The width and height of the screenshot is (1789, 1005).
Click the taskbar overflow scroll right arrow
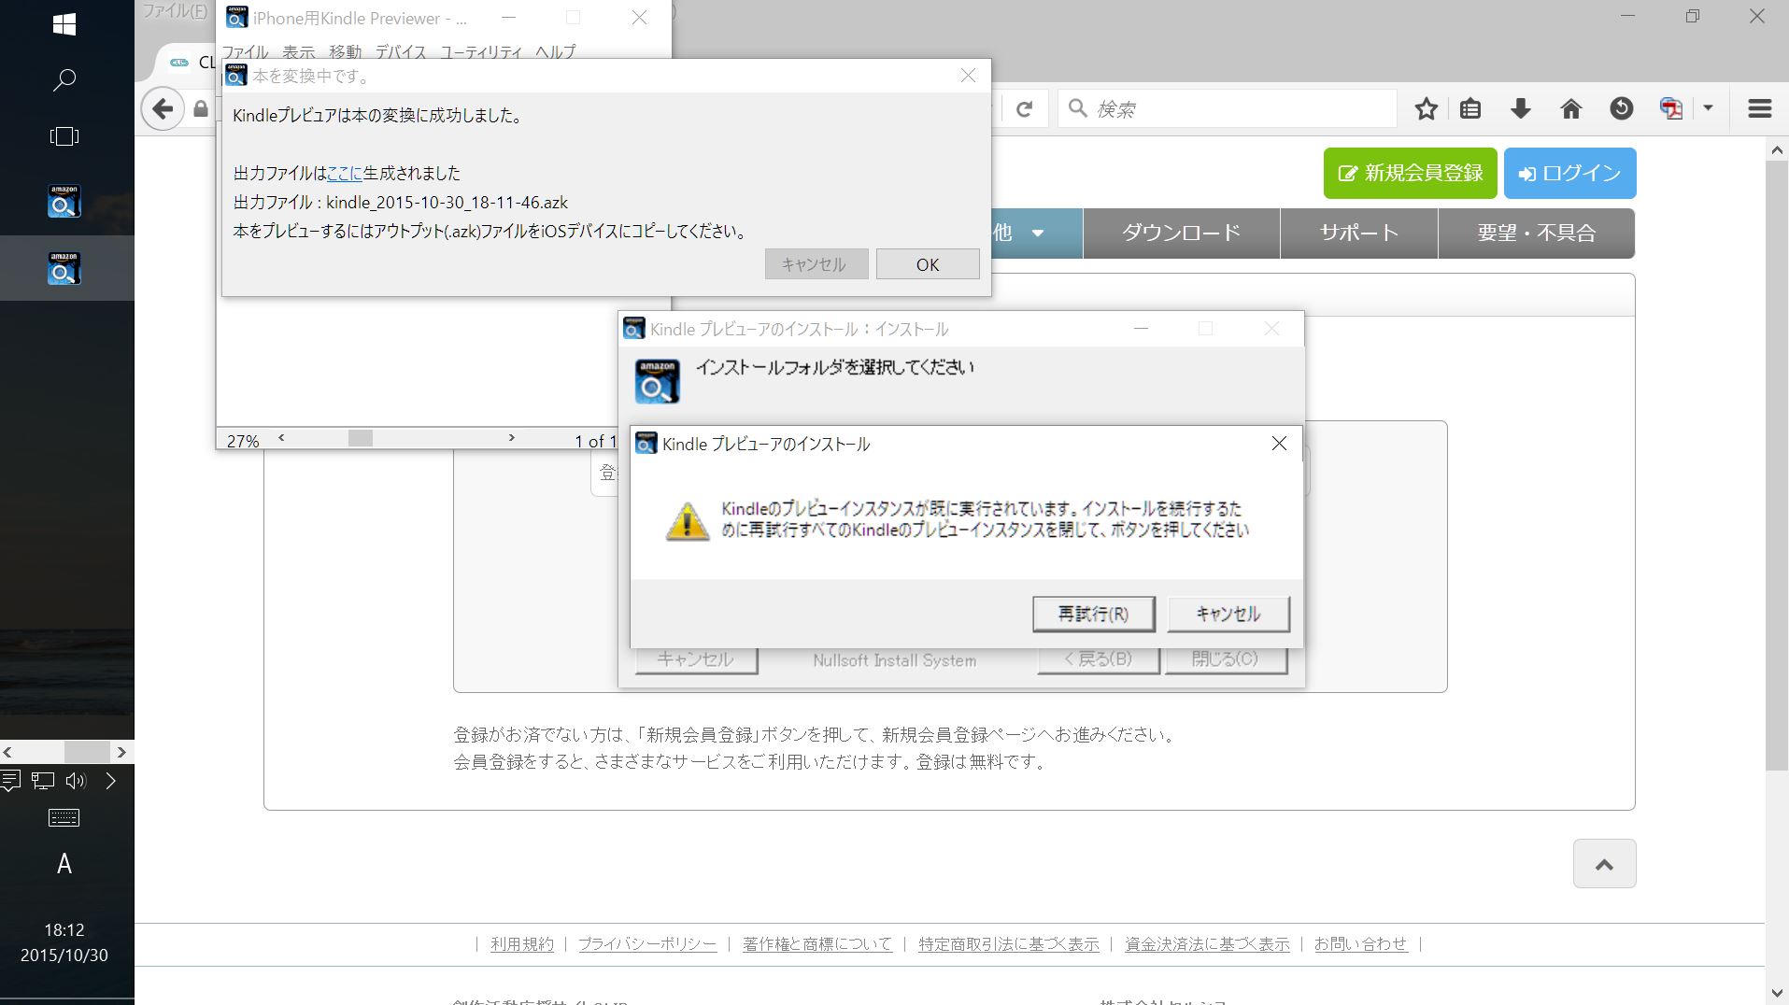point(121,752)
